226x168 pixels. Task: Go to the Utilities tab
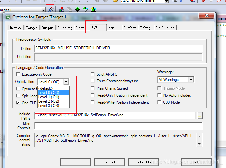click(165, 28)
